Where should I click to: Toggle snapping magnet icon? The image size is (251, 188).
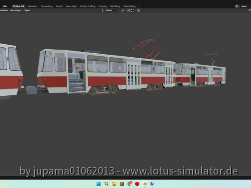click(129, 10)
